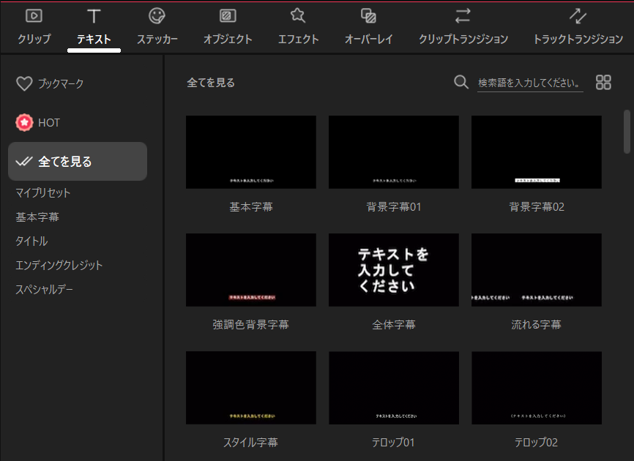The height and width of the screenshot is (461, 634).
Task: Select 全てを見る in the sidebar
Action: click(77, 162)
